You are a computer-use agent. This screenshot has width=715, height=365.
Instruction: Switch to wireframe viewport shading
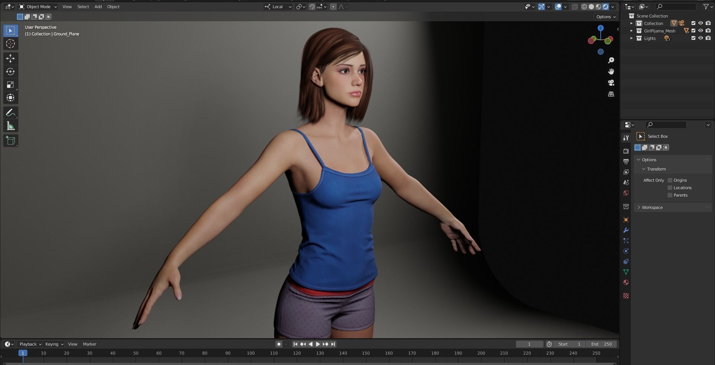pos(584,7)
